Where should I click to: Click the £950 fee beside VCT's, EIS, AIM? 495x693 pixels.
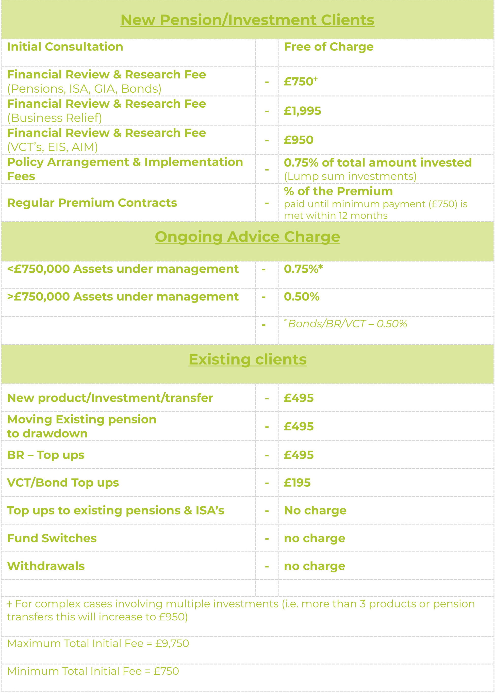point(299,140)
